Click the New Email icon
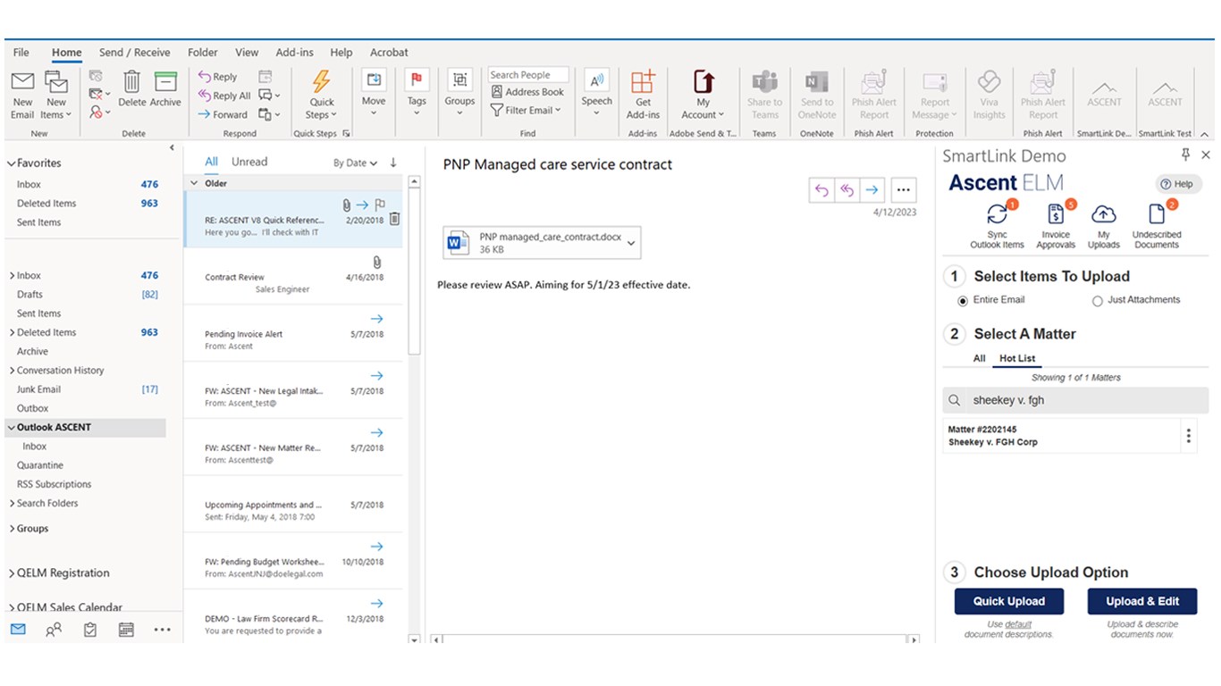The image size is (1221, 686). click(x=22, y=82)
